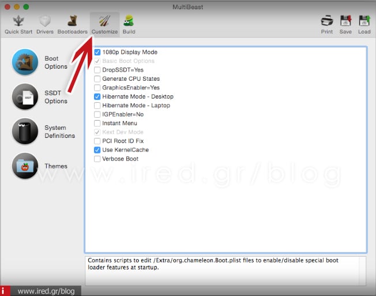
Task: Click the "Bootloaders" toolbar label
Action: click(x=73, y=32)
